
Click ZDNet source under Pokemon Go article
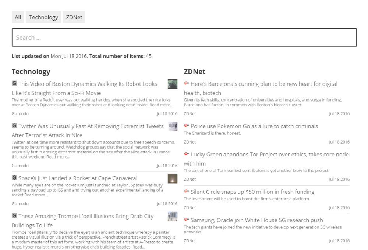[190, 142]
